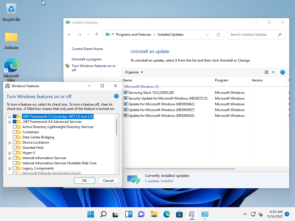Open the Organize menu
The height and width of the screenshot is (221, 295).
pos(134,72)
